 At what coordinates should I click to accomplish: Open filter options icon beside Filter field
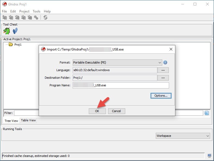207,113
